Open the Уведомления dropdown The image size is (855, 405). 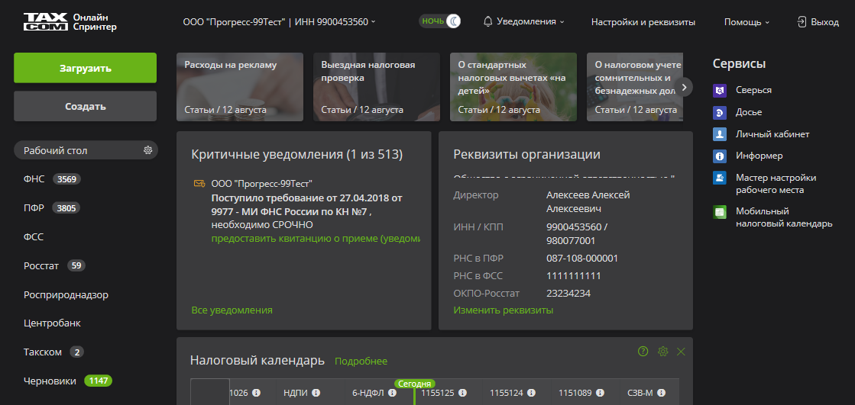(x=524, y=21)
